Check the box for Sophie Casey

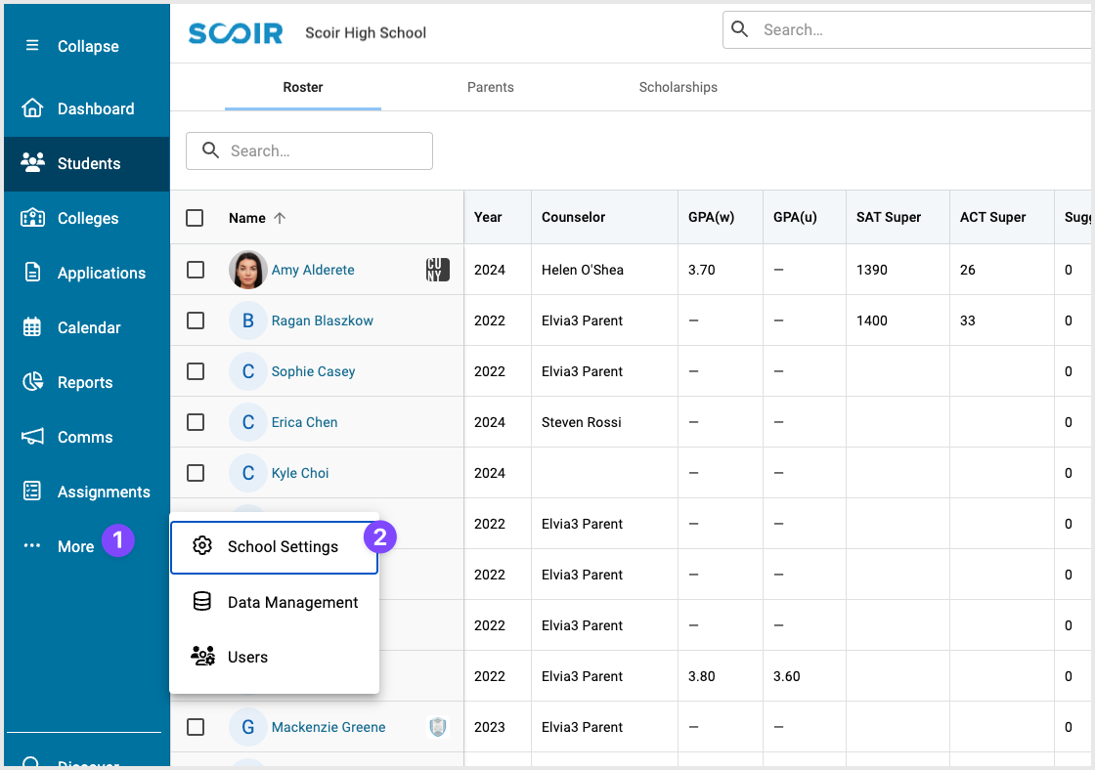(196, 371)
